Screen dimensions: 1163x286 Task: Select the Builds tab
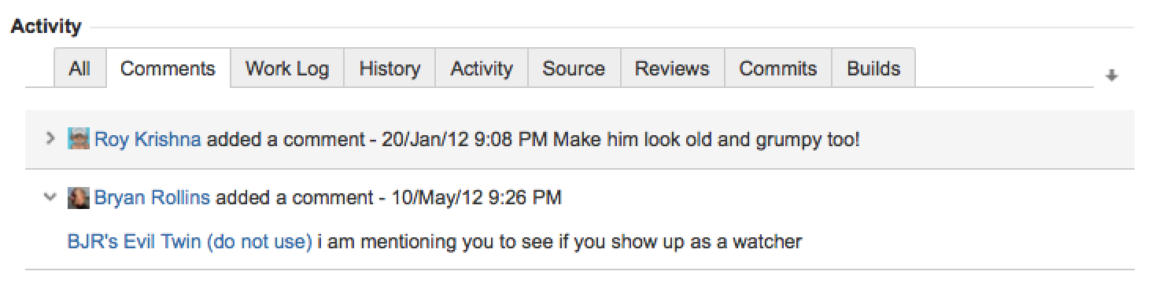click(x=873, y=68)
